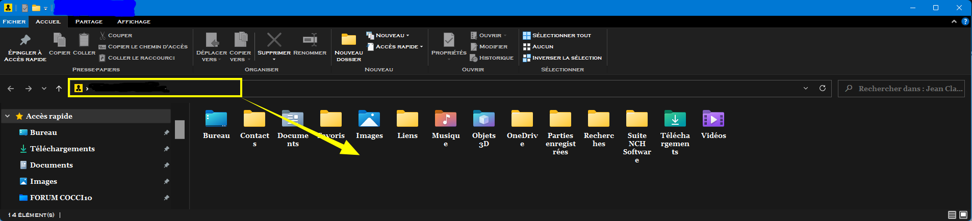Select the Vidéos folder
Image resolution: width=972 pixels, height=221 pixels.
click(713, 124)
